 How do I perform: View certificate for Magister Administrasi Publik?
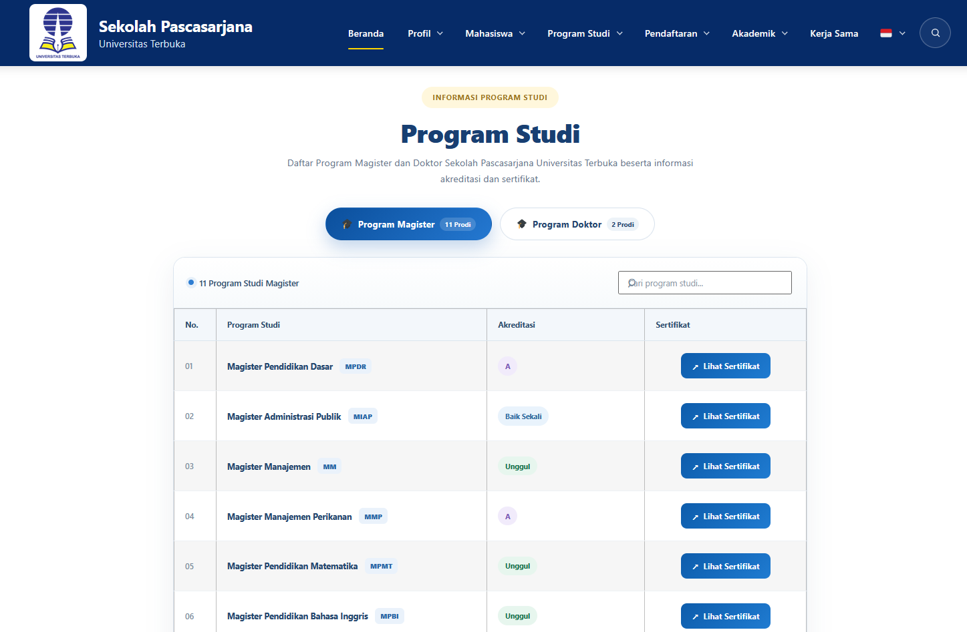click(726, 416)
